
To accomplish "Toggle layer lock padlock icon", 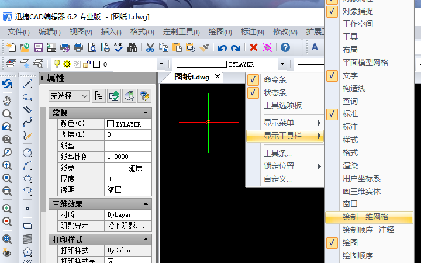I will click(87, 64).
